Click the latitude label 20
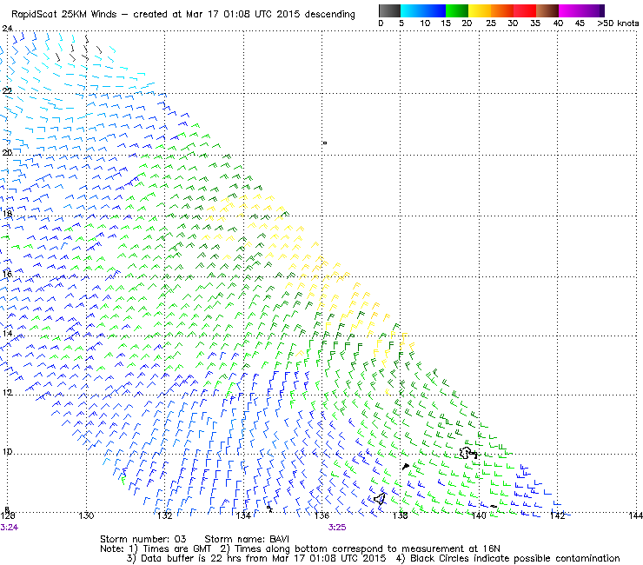The width and height of the screenshot is (643, 565). pos(7,152)
